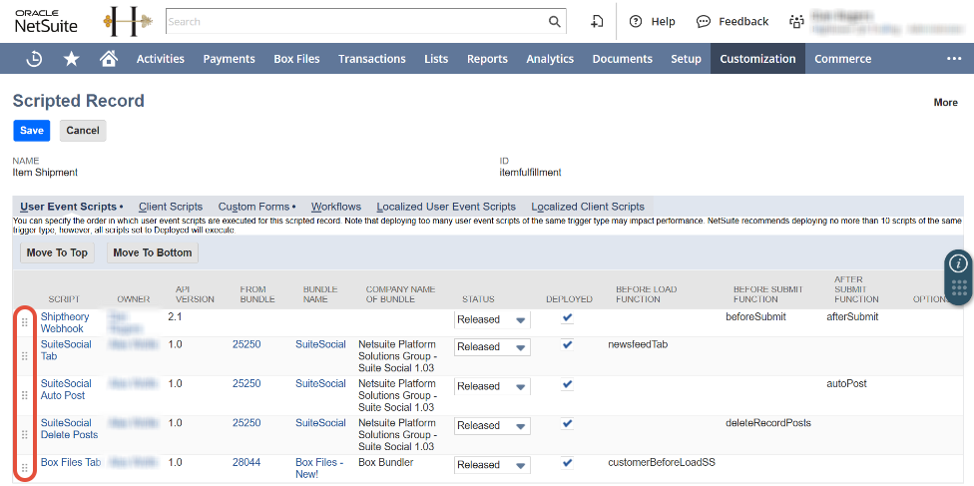Screen dimensions: 974x486
Task: Uncheck Deployed for Box Files Tab
Action: pos(567,463)
